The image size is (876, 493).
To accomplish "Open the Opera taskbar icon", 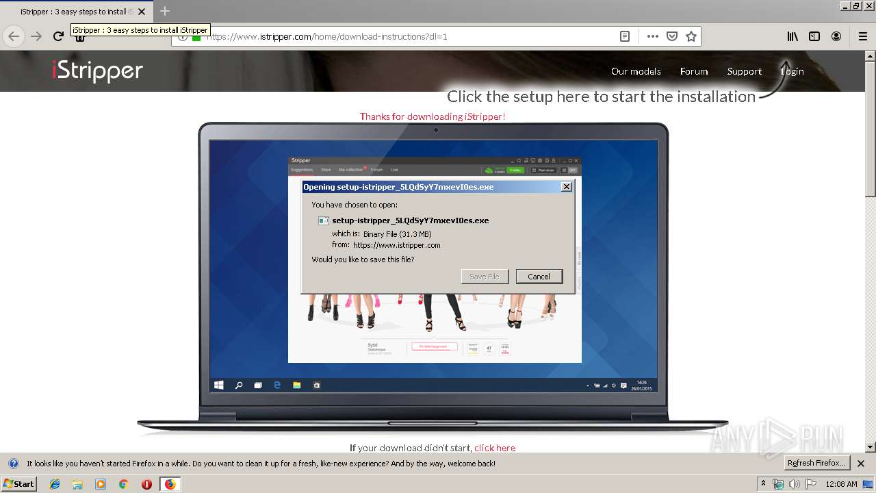I will (146, 484).
